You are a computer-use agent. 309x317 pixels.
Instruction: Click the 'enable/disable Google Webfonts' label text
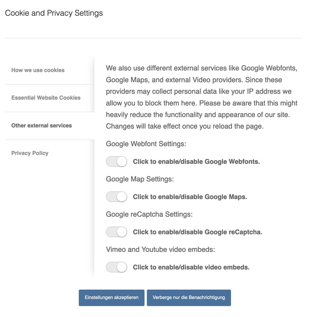tap(196, 162)
